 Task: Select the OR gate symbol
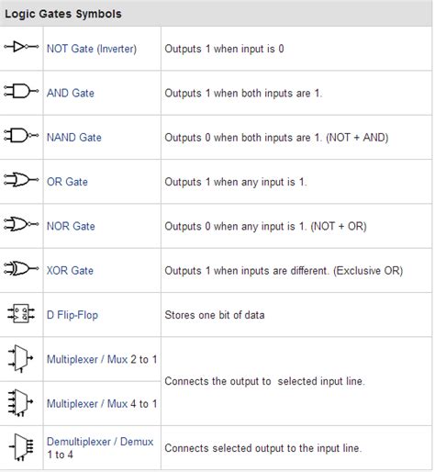pos(21,180)
